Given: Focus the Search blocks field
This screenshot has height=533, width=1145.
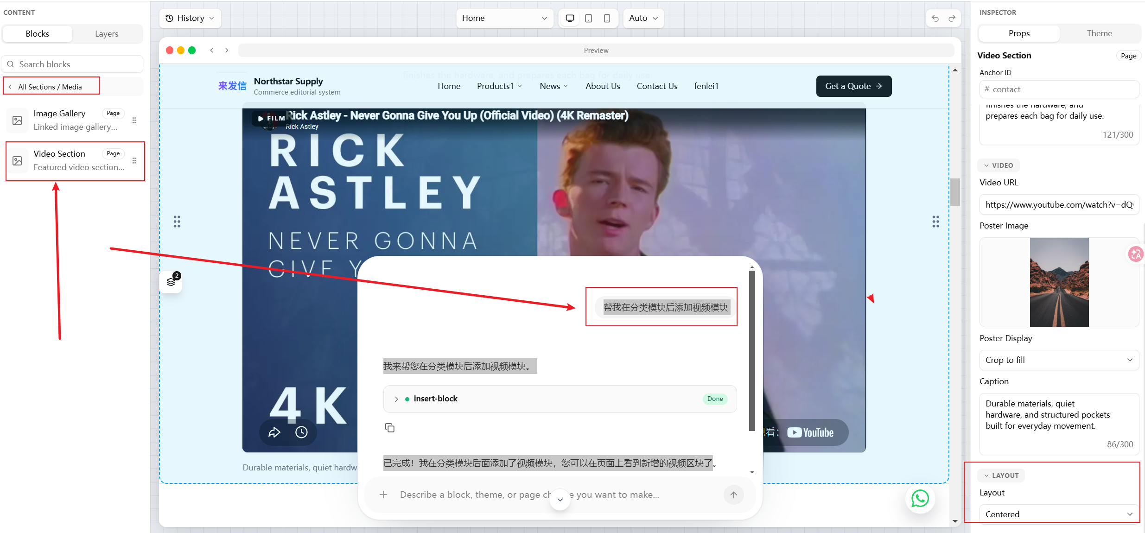Looking at the screenshot, I should click(72, 64).
